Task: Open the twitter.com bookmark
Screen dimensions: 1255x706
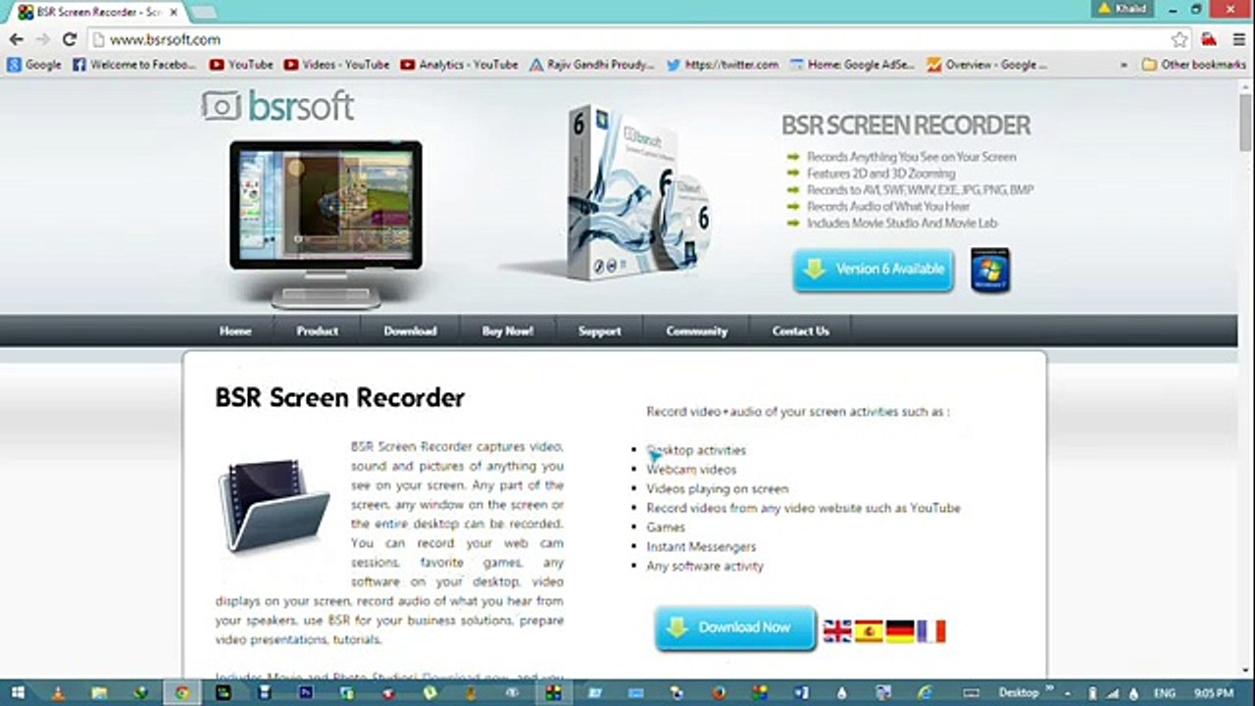Action: 723,65
